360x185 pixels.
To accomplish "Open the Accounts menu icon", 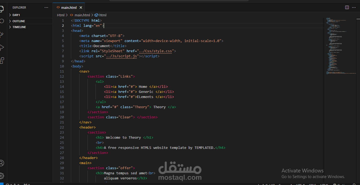I will coord(1,163).
